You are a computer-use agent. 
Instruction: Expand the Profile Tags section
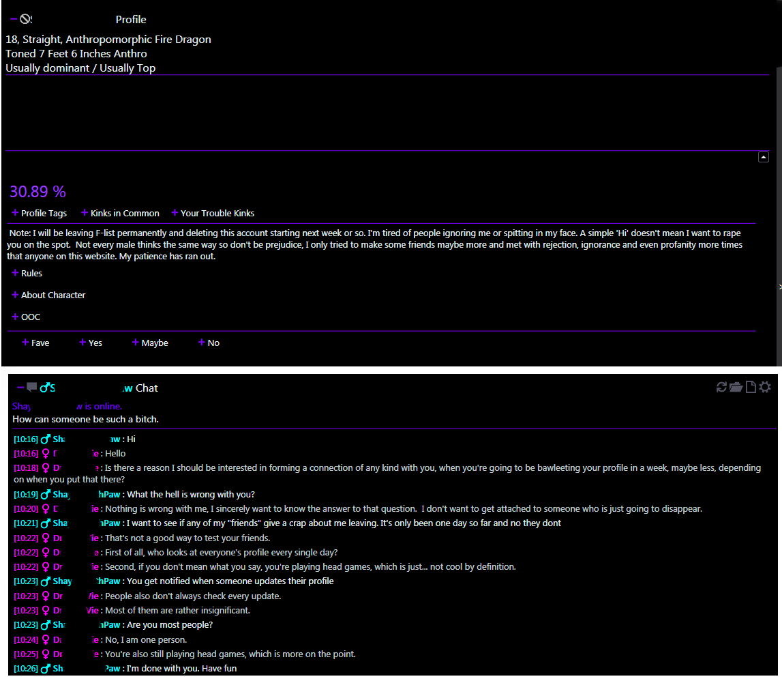coord(39,213)
